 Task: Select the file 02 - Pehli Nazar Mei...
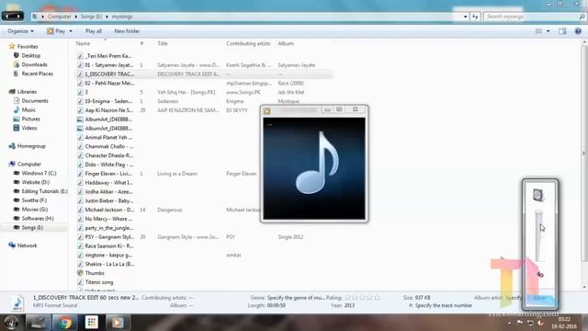109,83
